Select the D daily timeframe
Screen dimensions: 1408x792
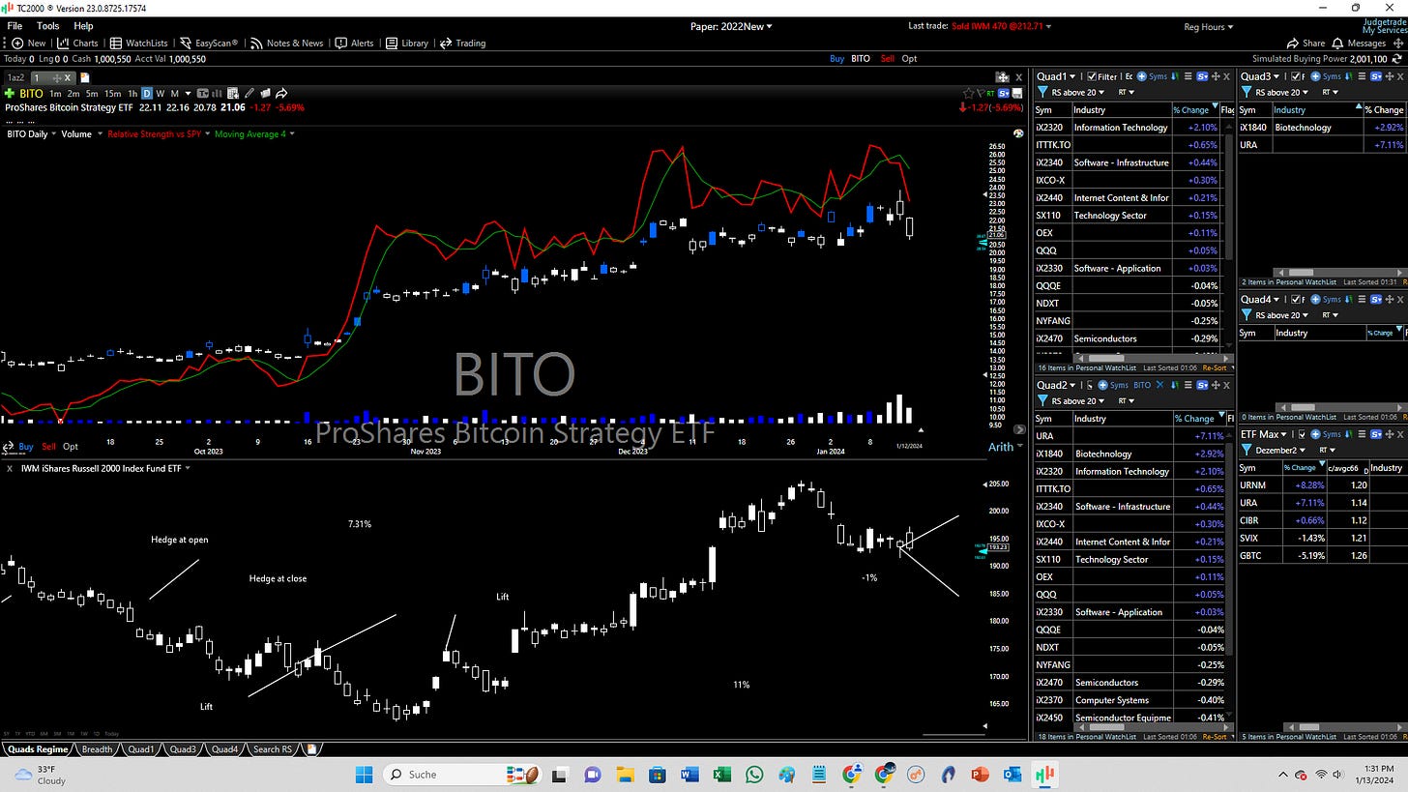147,94
